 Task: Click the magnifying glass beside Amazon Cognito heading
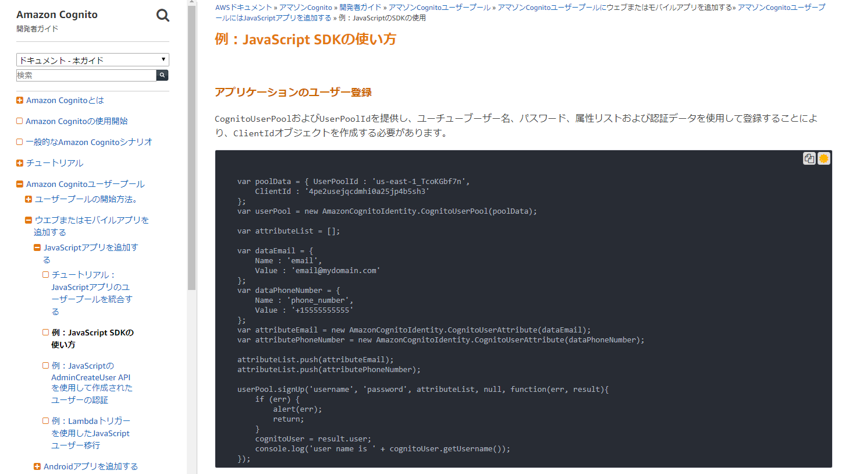pos(162,15)
